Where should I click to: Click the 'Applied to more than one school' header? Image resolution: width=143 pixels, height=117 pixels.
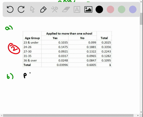click(x=69, y=33)
